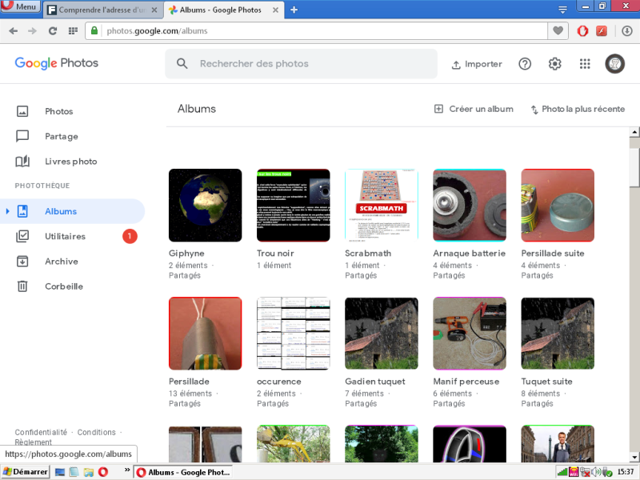Open the tab menu dropdown in title bar
This screenshot has height=480, width=640.
[562, 10]
